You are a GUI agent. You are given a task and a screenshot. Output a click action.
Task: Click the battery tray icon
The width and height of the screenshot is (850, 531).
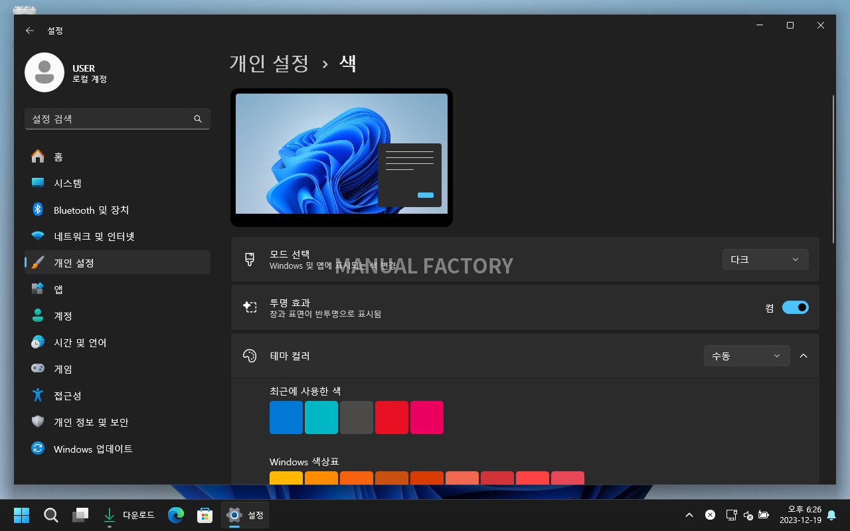764,515
